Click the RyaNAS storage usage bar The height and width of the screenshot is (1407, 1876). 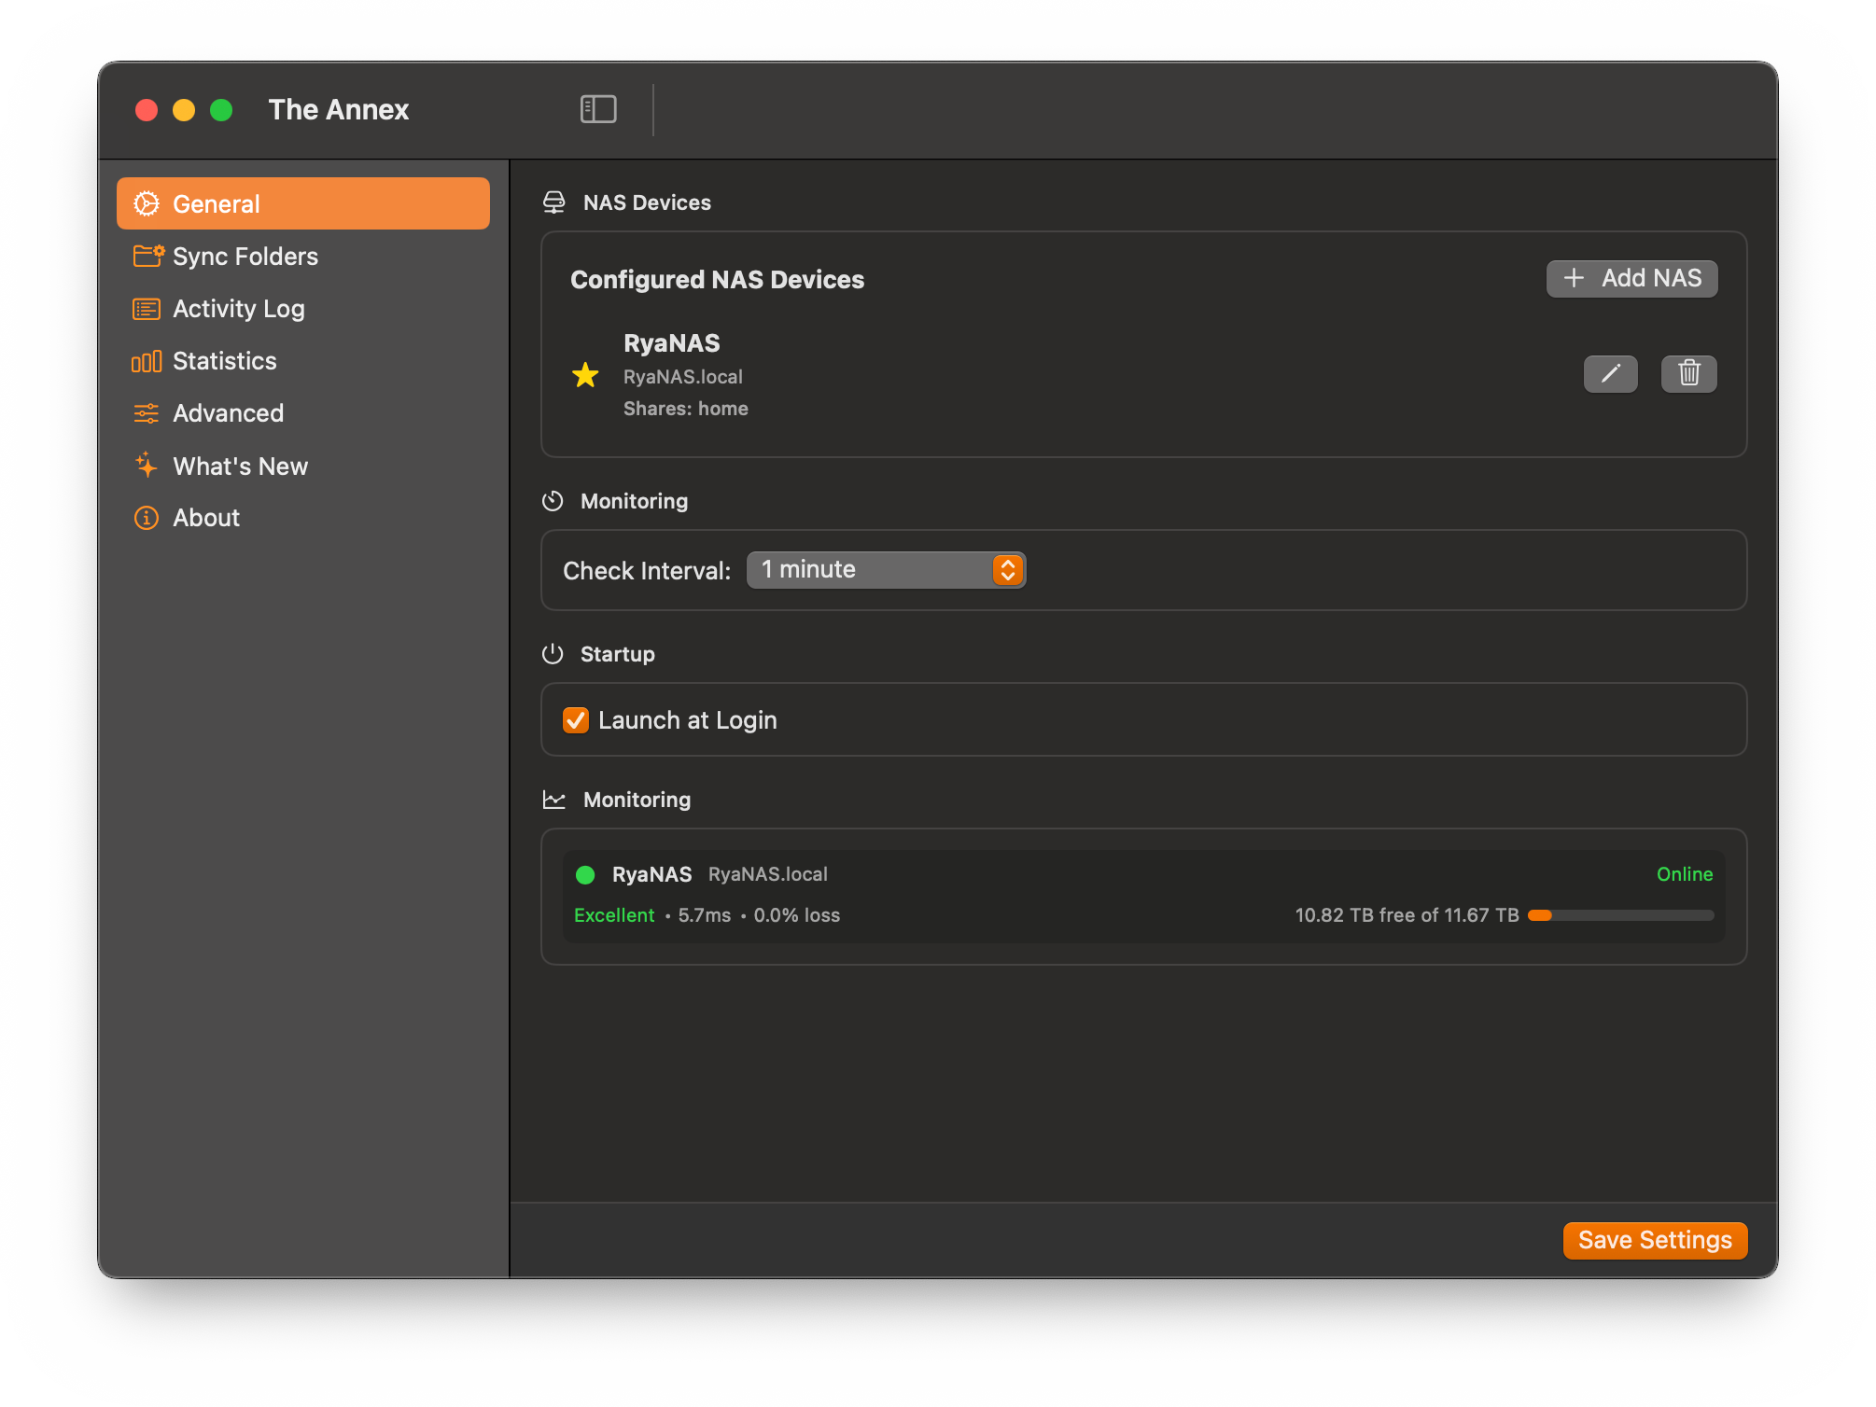coord(1621,915)
